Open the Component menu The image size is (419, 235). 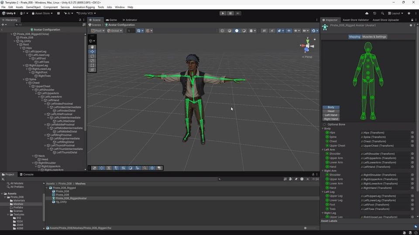50,7
